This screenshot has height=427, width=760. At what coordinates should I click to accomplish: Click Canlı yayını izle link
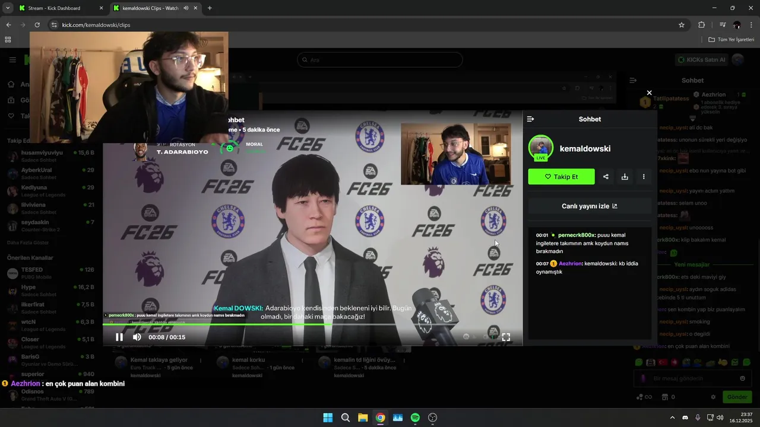point(590,206)
